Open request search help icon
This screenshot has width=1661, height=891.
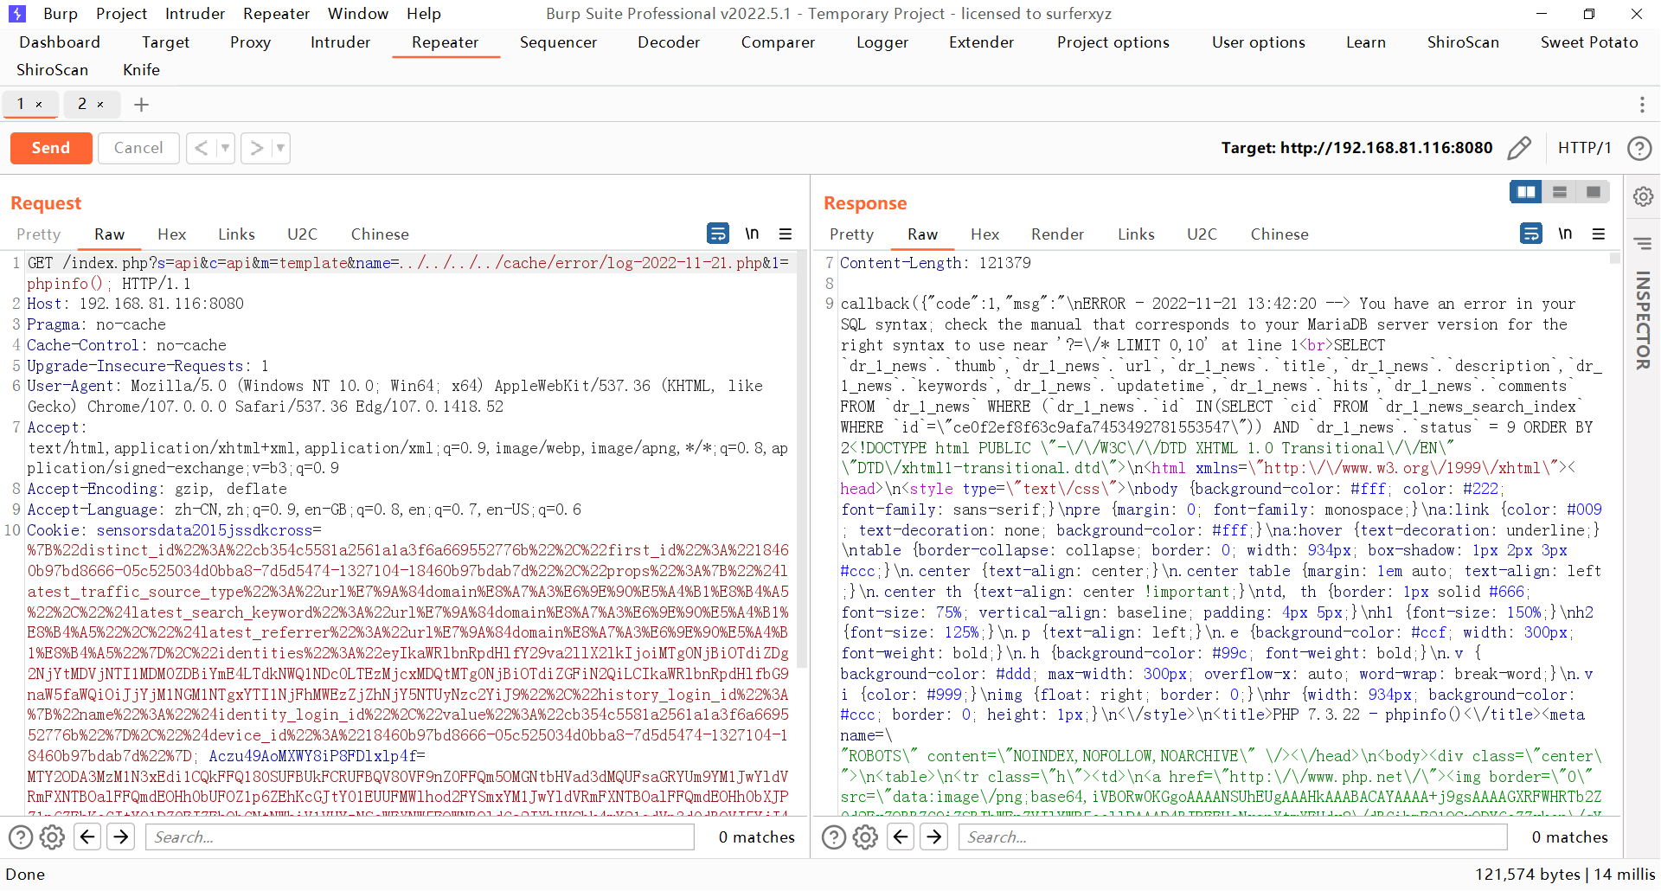click(21, 837)
